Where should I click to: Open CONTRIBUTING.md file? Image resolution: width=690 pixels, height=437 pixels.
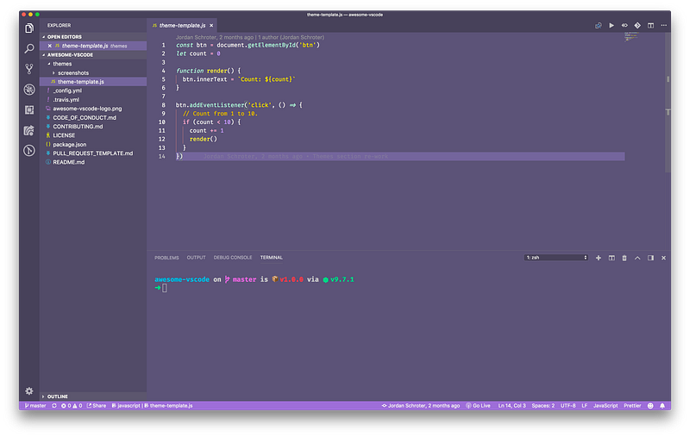pyautogui.click(x=78, y=127)
